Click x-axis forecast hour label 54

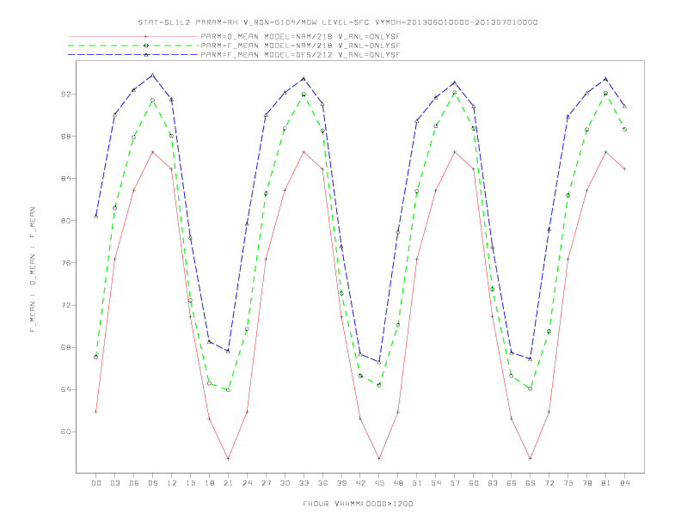[436, 483]
